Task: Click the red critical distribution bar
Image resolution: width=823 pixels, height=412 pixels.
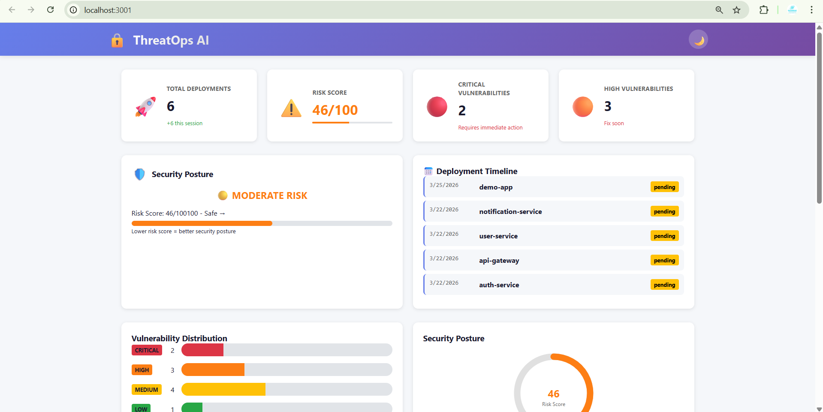Action: click(202, 350)
